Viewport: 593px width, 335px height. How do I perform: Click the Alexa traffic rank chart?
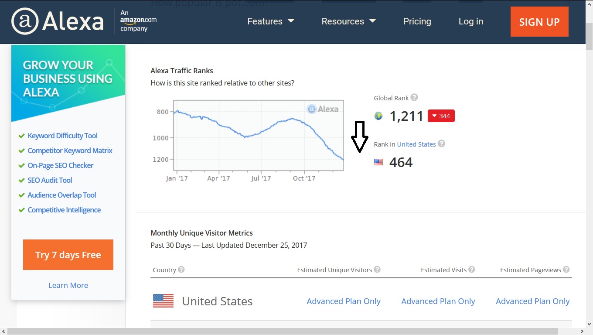tap(259, 135)
